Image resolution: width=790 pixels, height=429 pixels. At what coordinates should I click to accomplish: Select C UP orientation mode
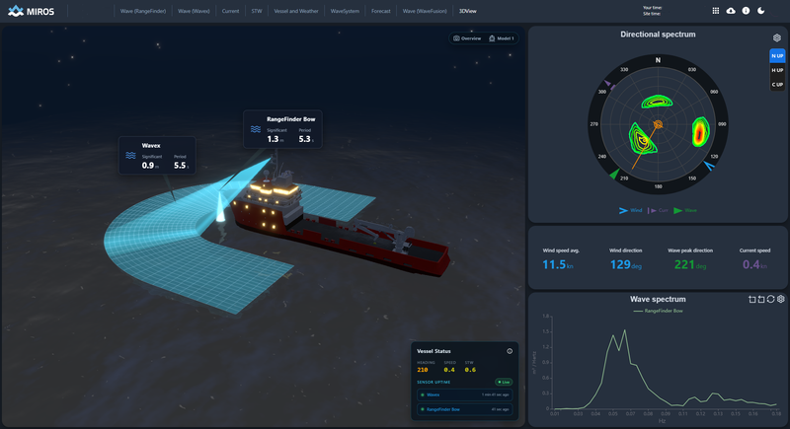pyautogui.click(x=777, y=85)
